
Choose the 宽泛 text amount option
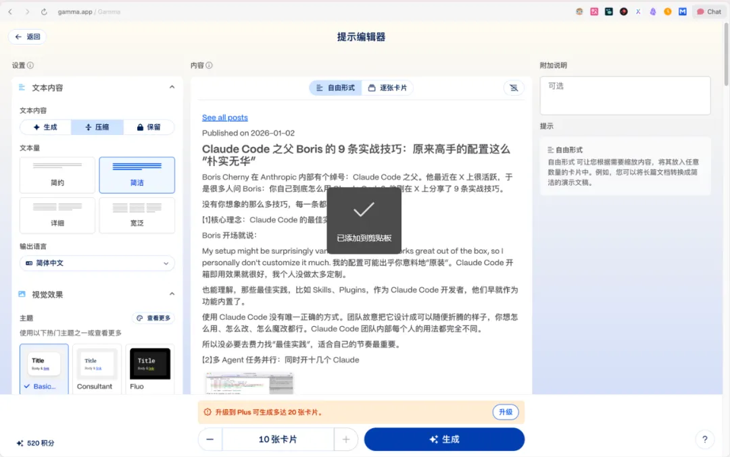click(x=137, y=215)
